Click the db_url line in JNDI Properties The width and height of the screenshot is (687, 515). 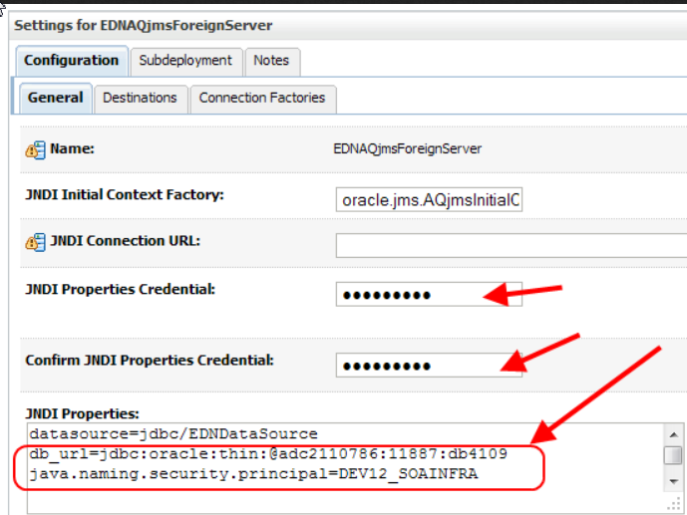(268, 454)
